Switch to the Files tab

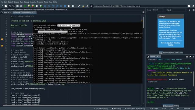(x=181, y=53)
